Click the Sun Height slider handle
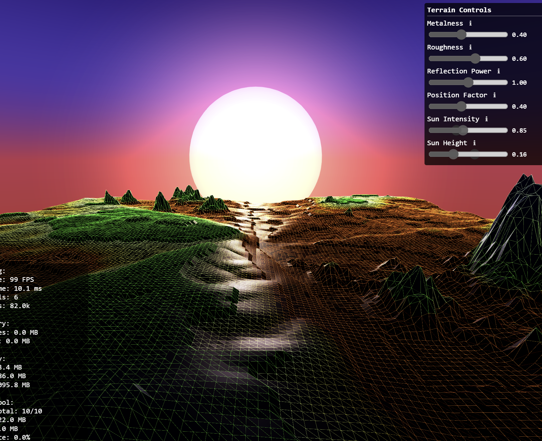The height and width of the screenshot is (441, 542). (x=453, y=154)
